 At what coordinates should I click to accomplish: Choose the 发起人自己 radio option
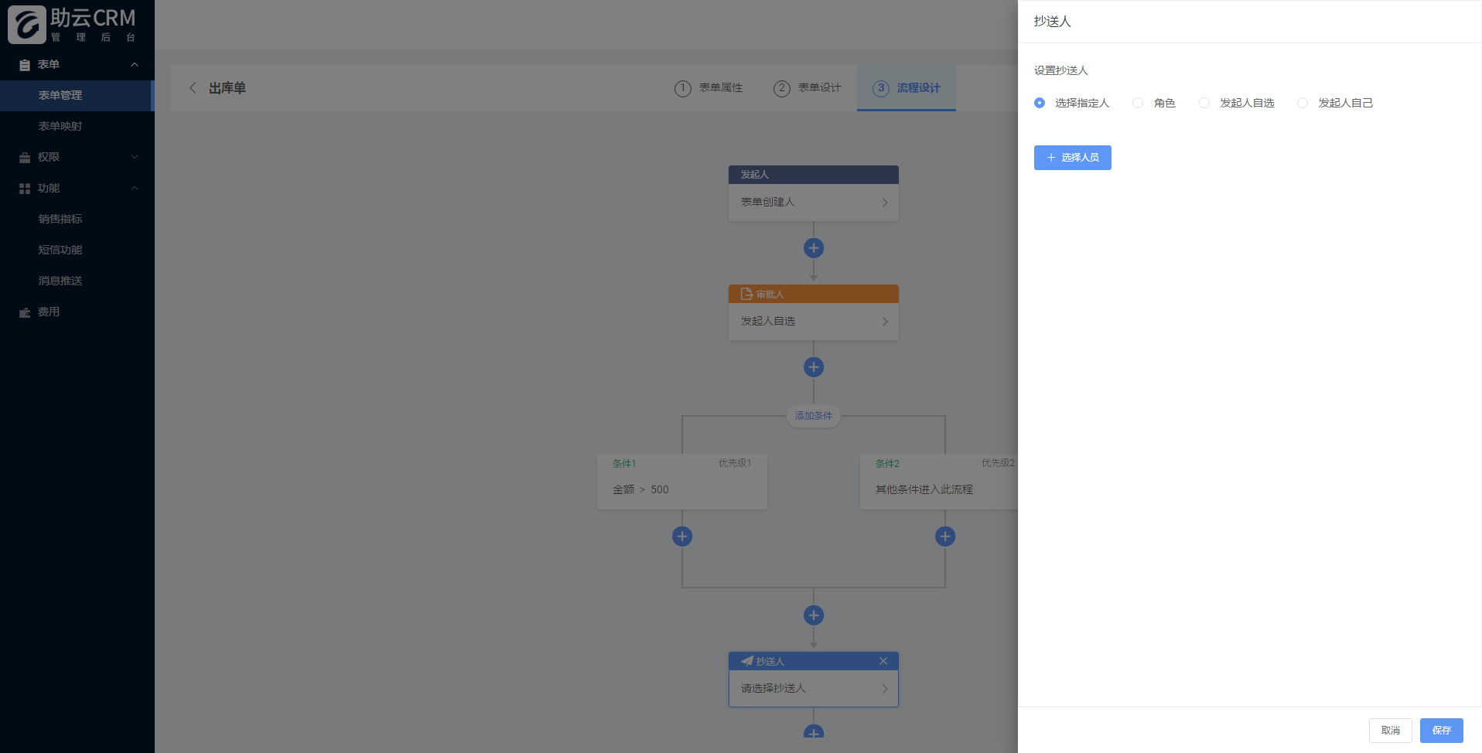coord(1303,103)
